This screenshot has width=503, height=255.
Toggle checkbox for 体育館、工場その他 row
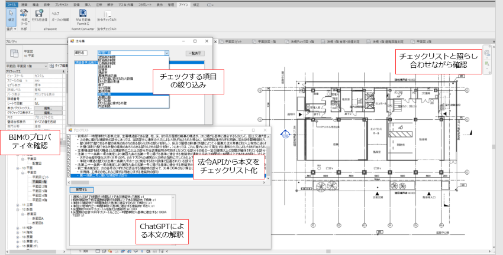(x=69, y=172)
